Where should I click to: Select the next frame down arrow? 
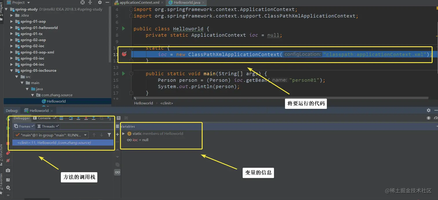[101, 135]
